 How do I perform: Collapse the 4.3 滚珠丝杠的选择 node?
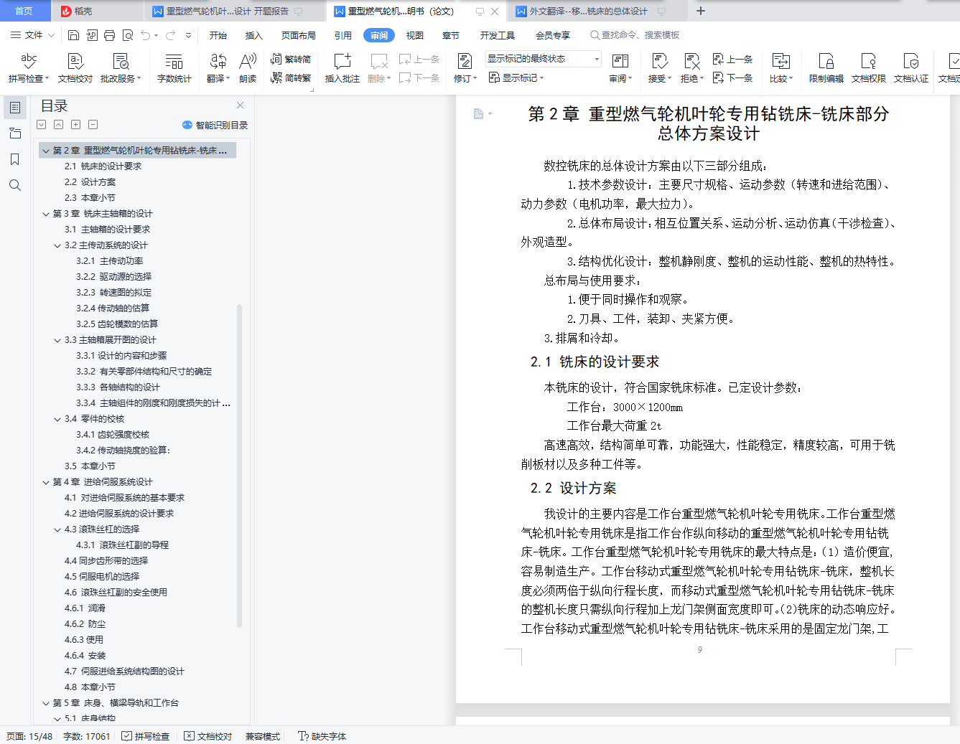click(57, 529)
